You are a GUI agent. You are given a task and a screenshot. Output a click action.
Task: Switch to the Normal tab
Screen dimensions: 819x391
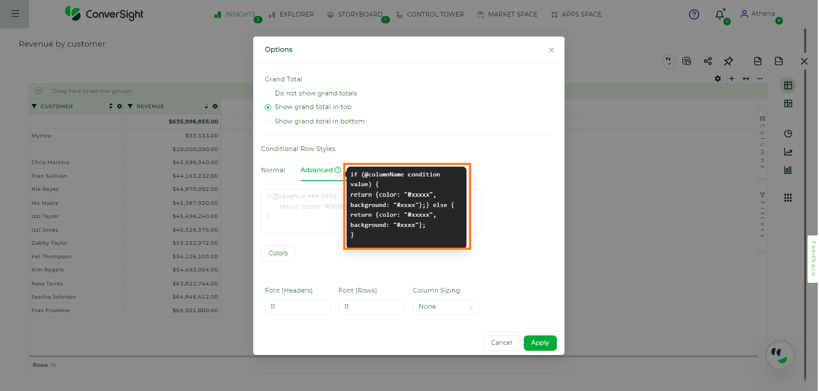point(273,170)
